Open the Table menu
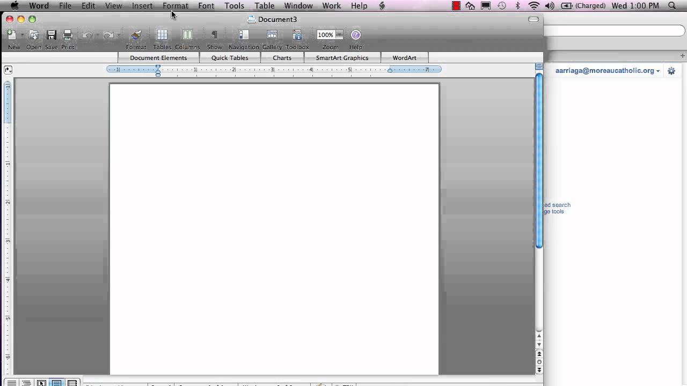The height and width of the screenshot is (386, 687). [264, 6]
